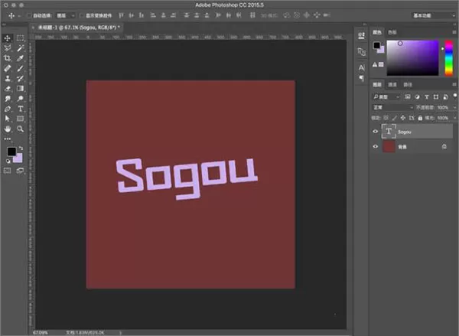This screenshot has height=336, width=459.
Task: Open the Edit Toolbar three-dots menu
Action: (8, 139)
